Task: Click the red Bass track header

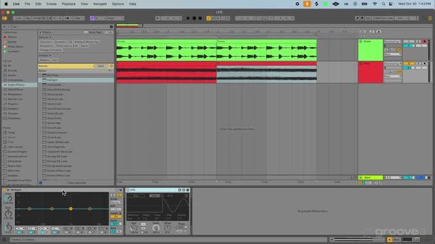Action: click(370, 73)
